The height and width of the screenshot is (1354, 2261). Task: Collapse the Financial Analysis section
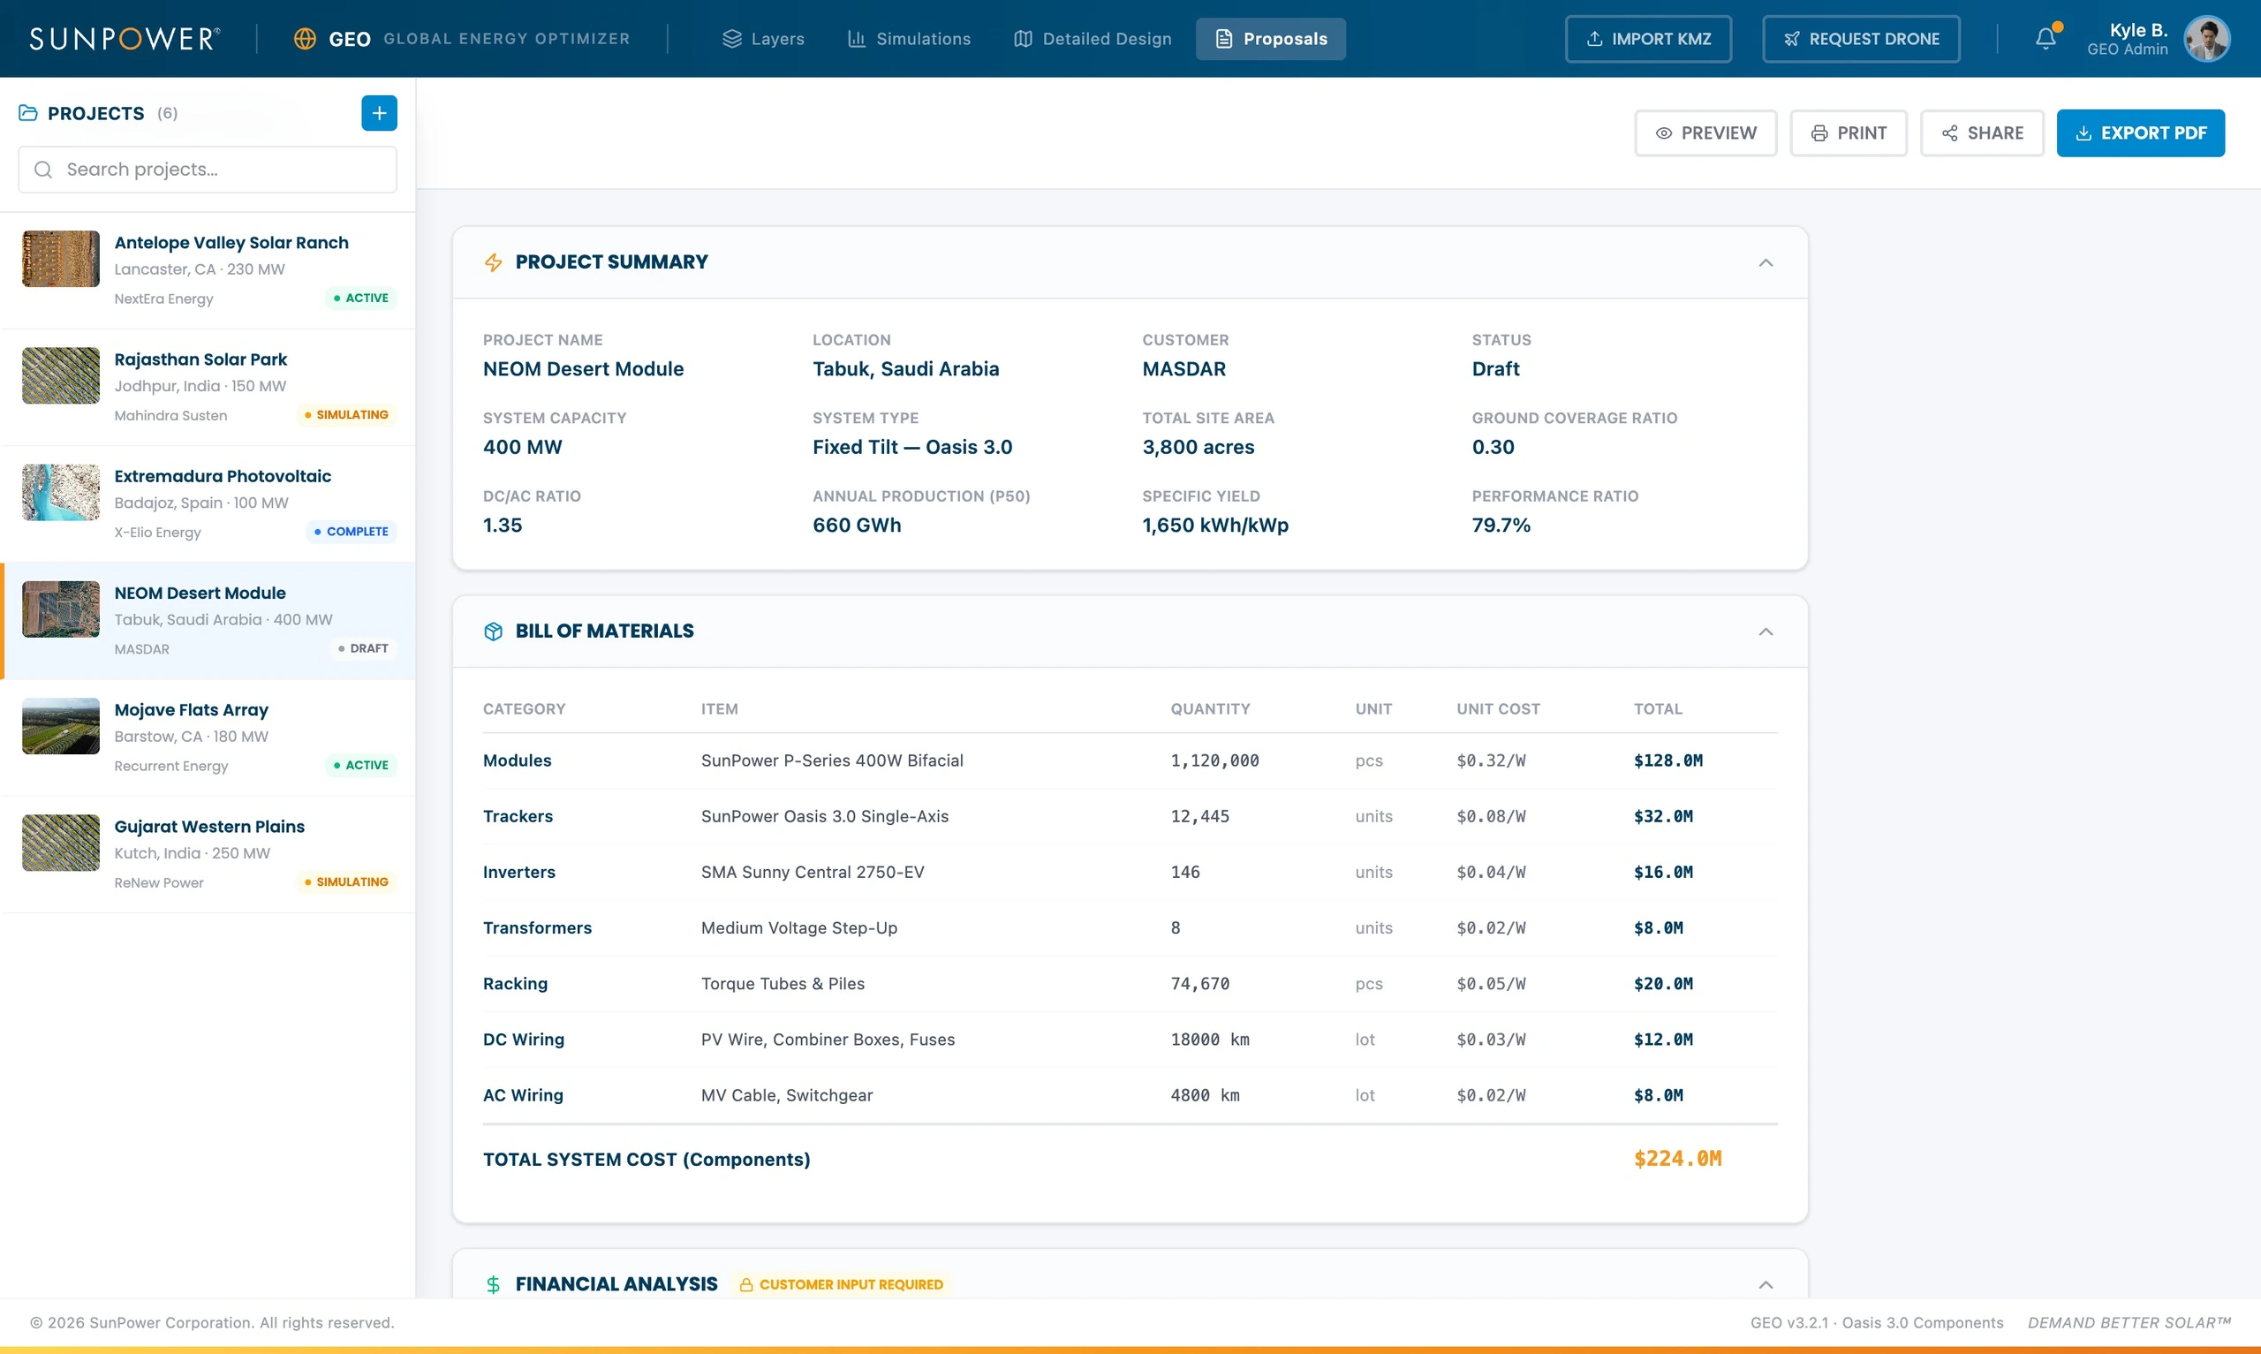[x=1766, y=1284]
